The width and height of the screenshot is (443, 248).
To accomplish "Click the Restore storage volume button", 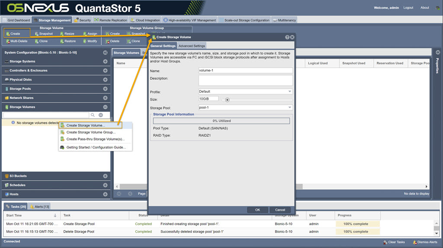I will point(68,41).
